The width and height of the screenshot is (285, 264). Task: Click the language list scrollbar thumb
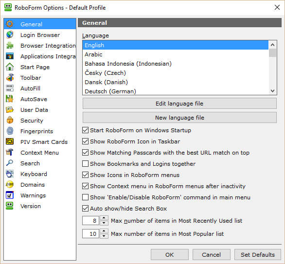tap(272, 53)
